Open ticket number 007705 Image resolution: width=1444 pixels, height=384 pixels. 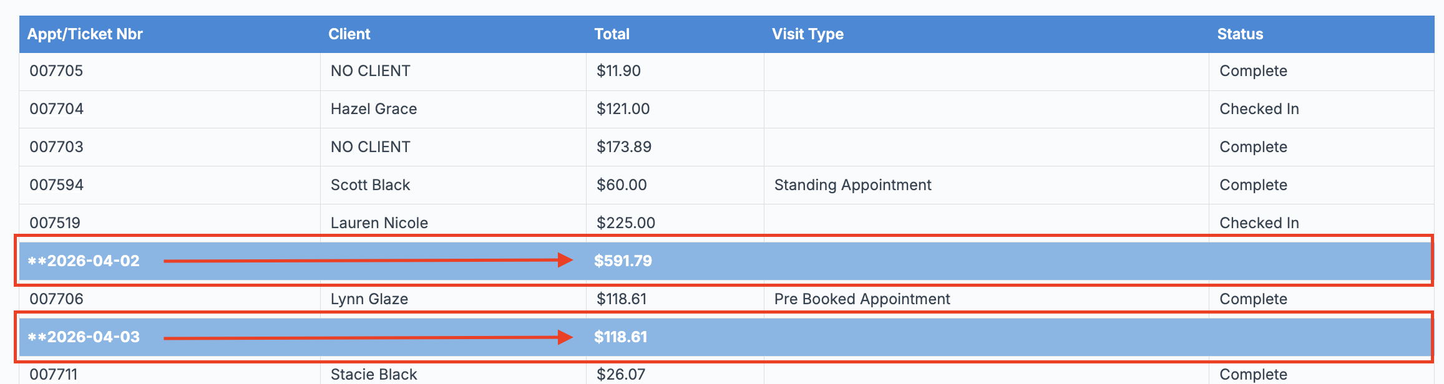(x=56, y=71)
